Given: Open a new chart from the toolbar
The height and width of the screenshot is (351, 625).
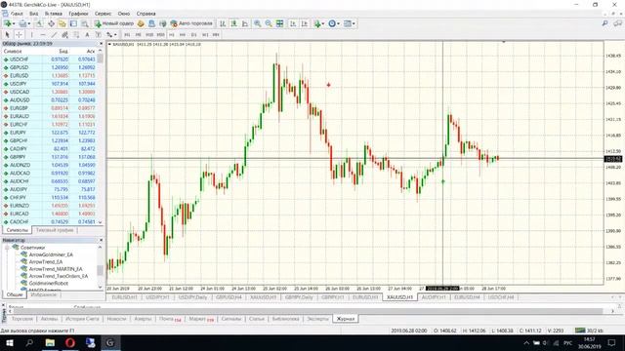Looking at the screenshot, I should (7, 23).
